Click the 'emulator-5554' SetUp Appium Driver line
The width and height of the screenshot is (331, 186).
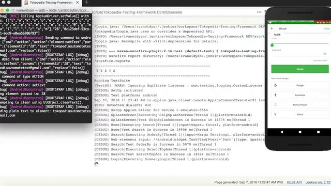point(151,110)
